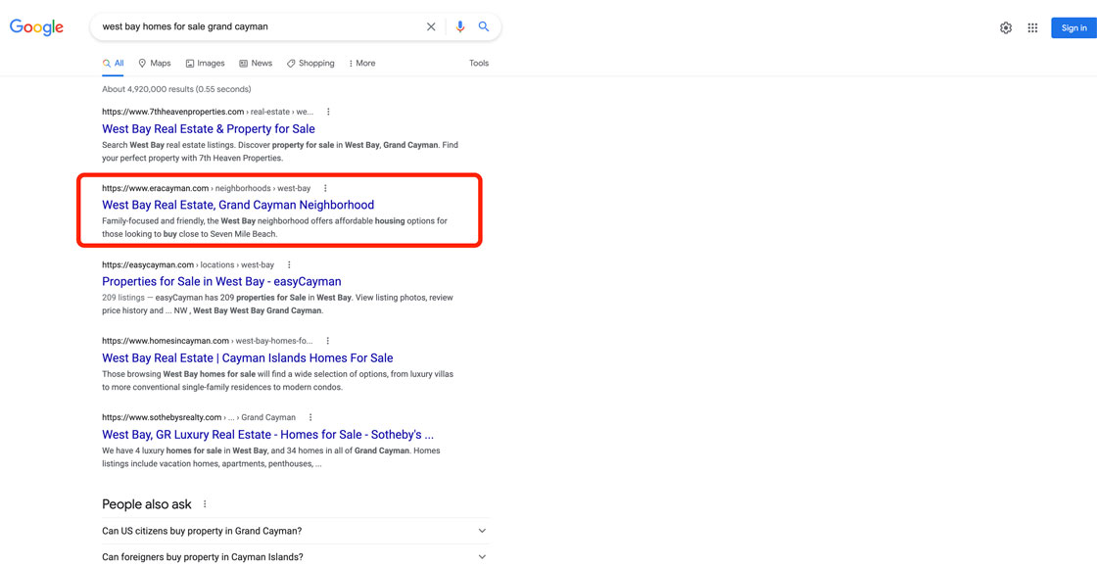Viewport: 1097px width, 568px height.
Task: Expand 'Can US citizens buy property in Grand Cayman?'
Action: (x=295, y=531)
